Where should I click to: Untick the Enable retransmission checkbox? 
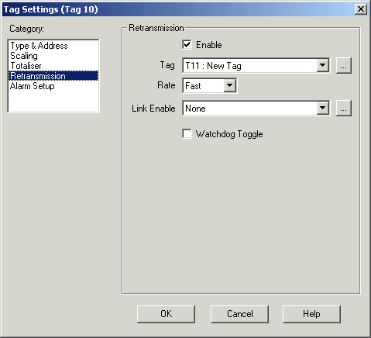tap(187, 45)
